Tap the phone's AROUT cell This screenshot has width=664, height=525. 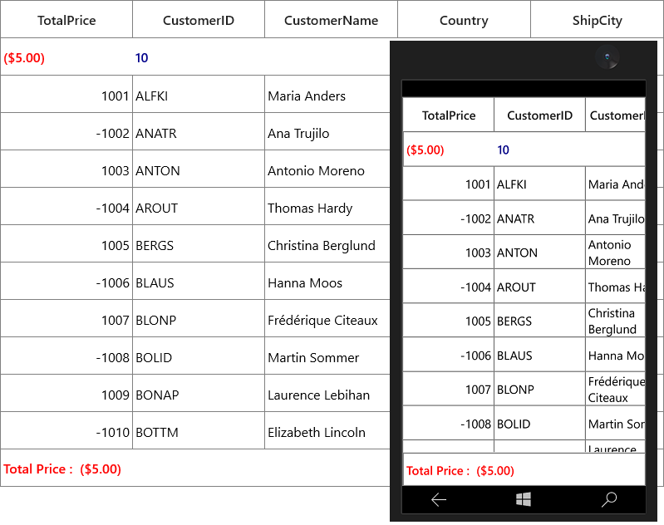539,287
